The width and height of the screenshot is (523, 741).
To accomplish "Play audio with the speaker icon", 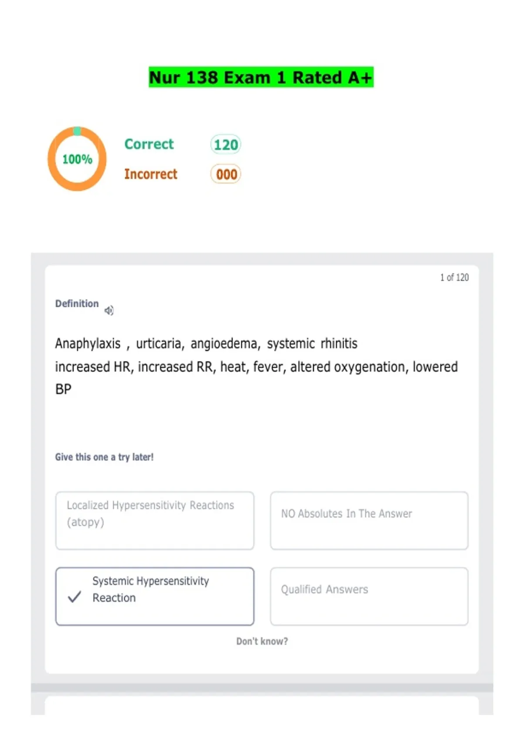I will click(x=109, y=310).
